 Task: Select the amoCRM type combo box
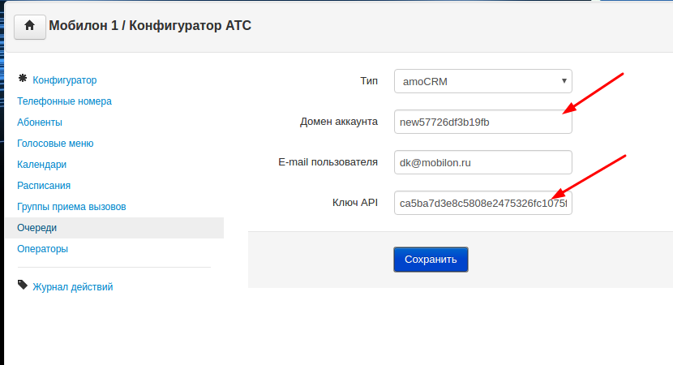[483, 81]
